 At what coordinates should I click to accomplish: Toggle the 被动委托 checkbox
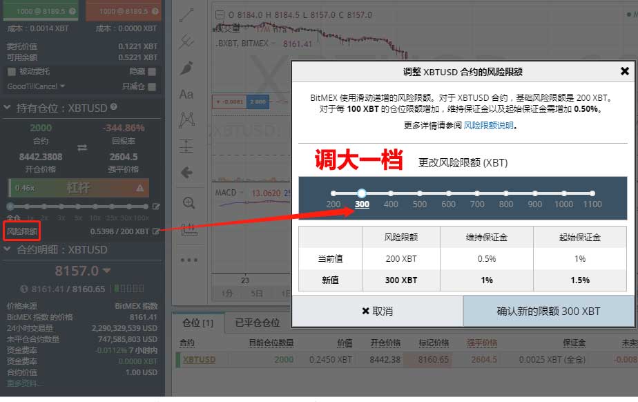coord(11,72)
